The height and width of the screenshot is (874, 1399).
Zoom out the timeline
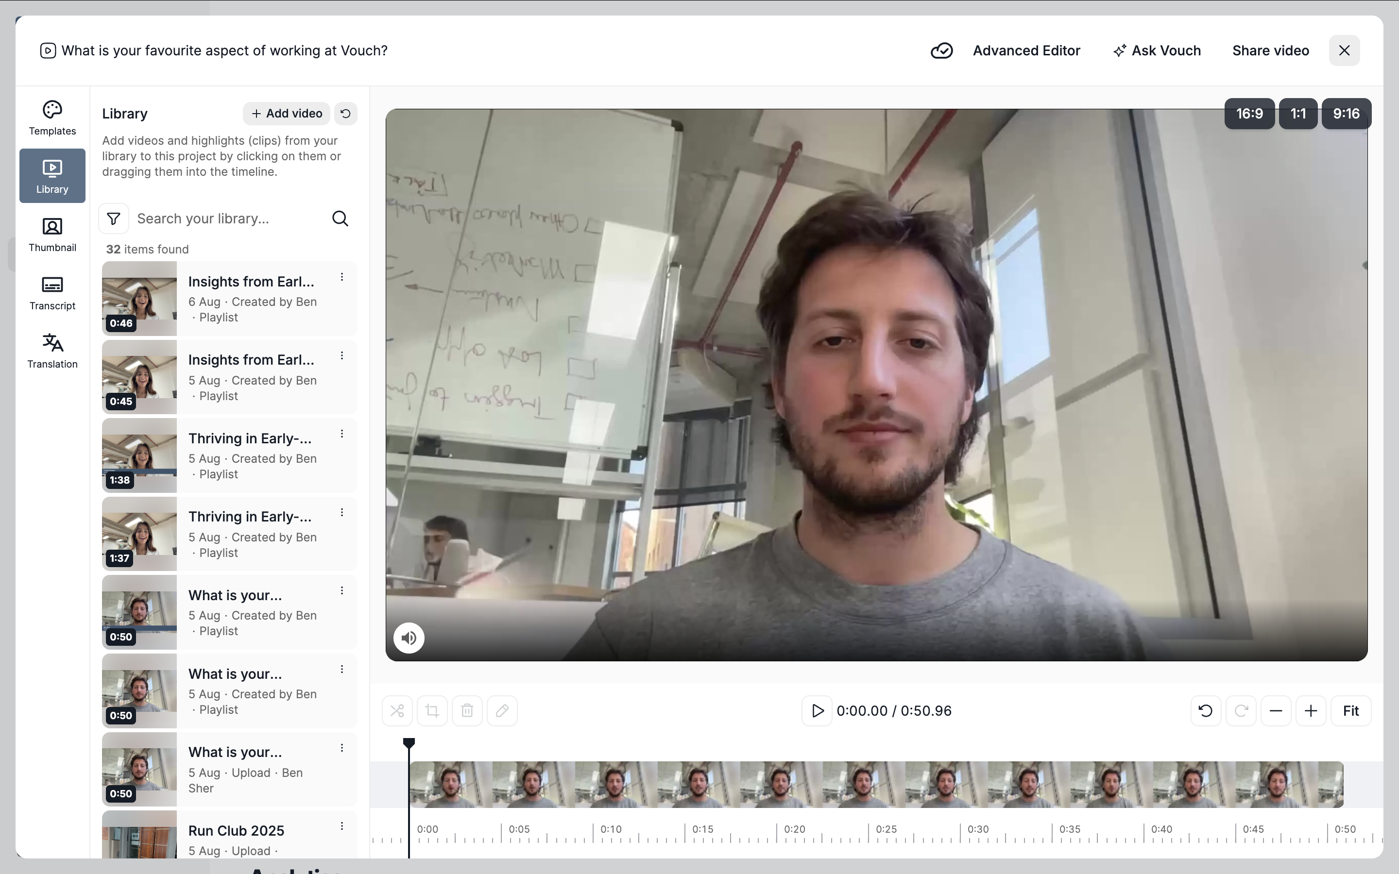pyautogui.click(x=1276, y=711)
